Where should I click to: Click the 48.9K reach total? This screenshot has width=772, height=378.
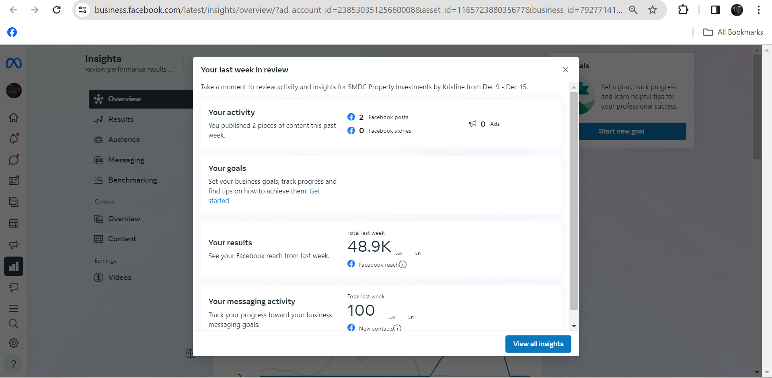tap(369, 247)
